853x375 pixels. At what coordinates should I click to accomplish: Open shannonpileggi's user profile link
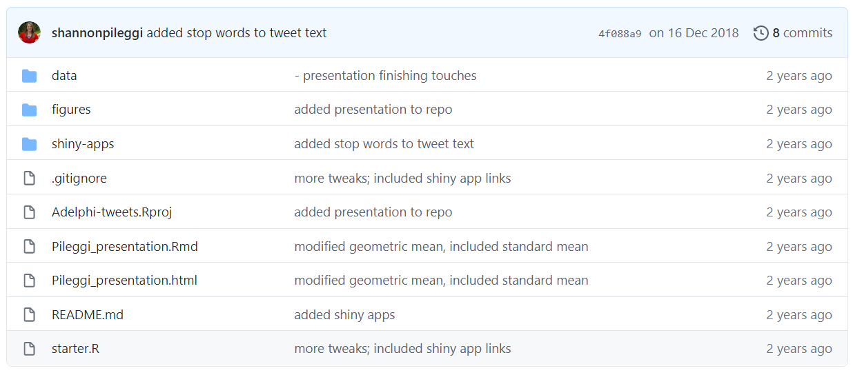[x=97, y=33]
